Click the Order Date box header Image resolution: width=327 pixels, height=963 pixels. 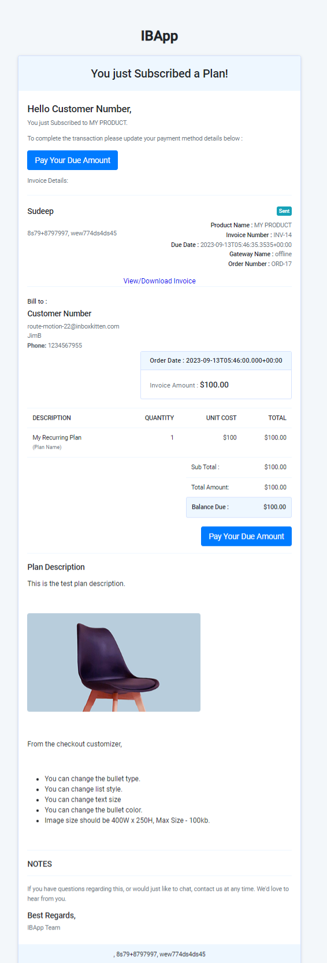click(x=216, y=360)
